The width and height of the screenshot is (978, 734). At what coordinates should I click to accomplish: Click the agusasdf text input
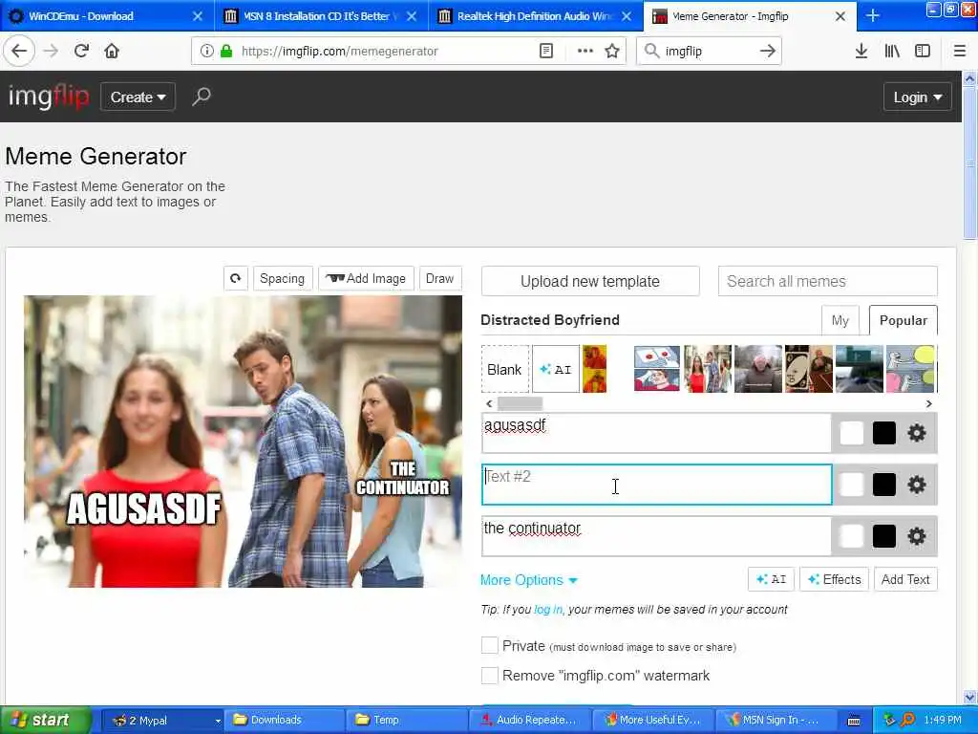(x=656, y=433)
